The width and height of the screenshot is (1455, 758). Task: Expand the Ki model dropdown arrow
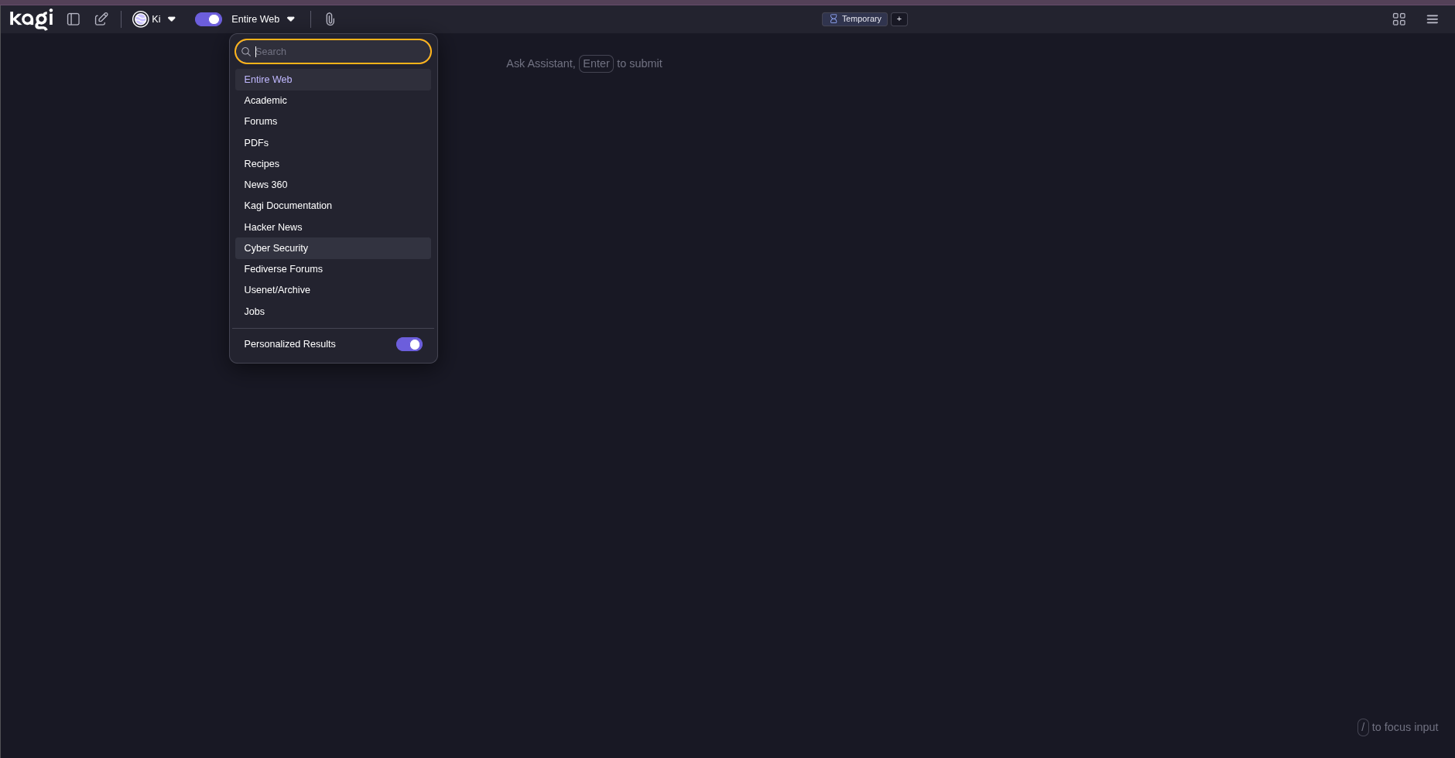(x=172, y=19)
